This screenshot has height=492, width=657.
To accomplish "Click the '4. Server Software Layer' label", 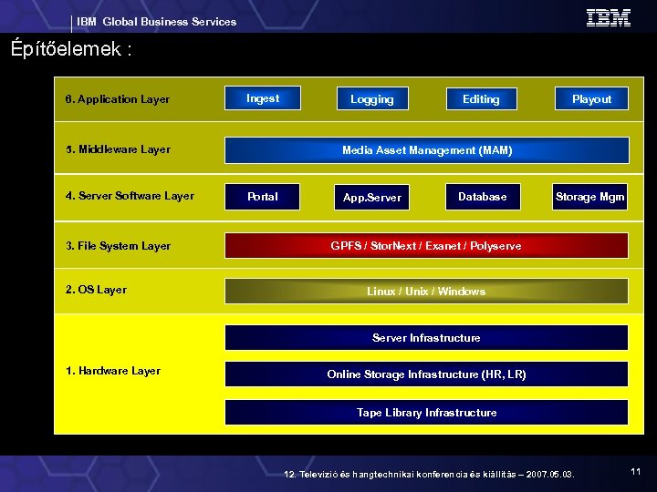I will [130, 196].
